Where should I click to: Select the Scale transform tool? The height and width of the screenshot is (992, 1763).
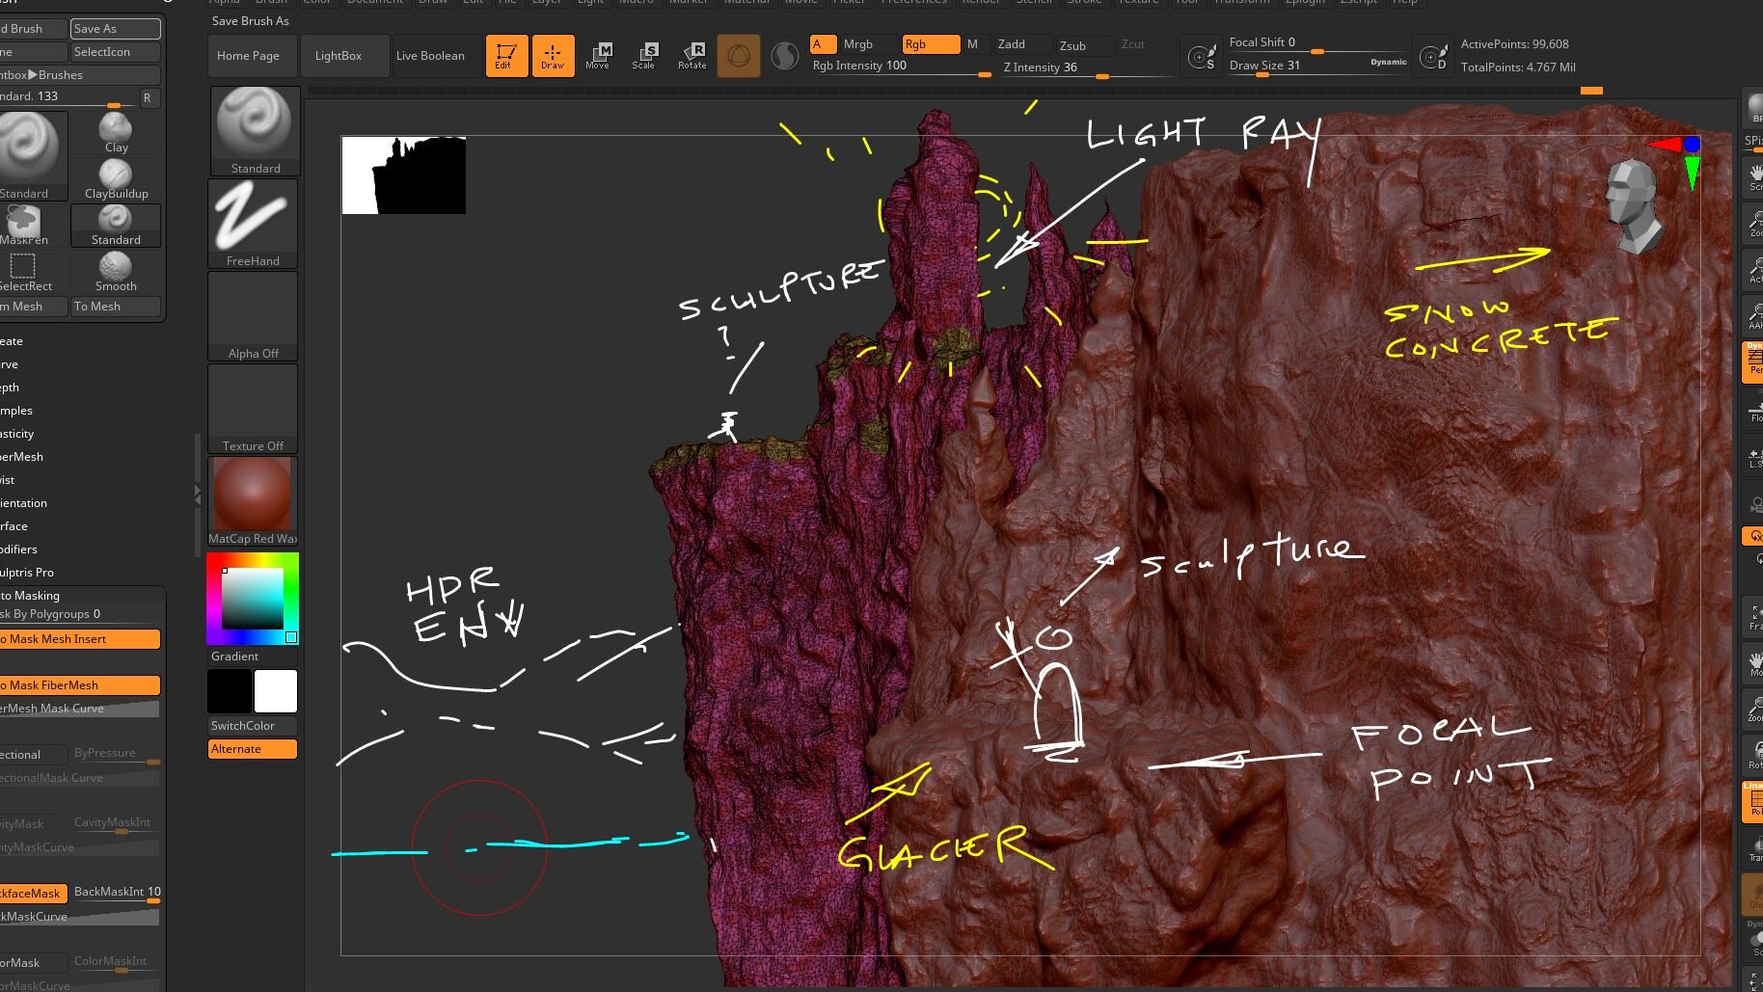[x=643, y=55]
